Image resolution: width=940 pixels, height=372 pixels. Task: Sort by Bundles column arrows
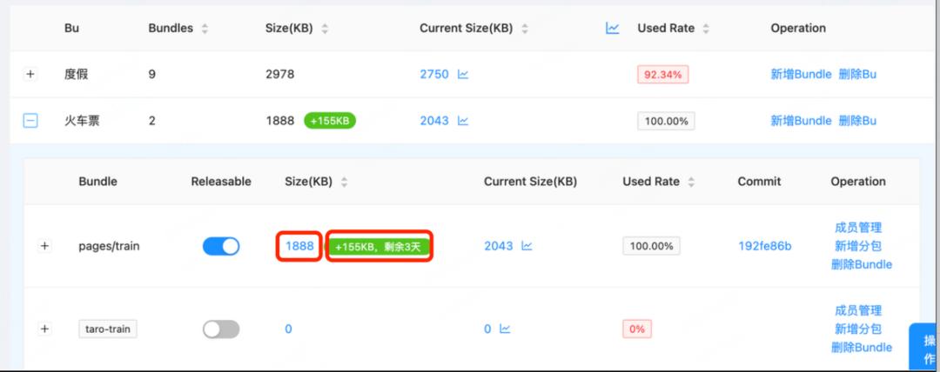pyautogui.click(x=205, y=29)
